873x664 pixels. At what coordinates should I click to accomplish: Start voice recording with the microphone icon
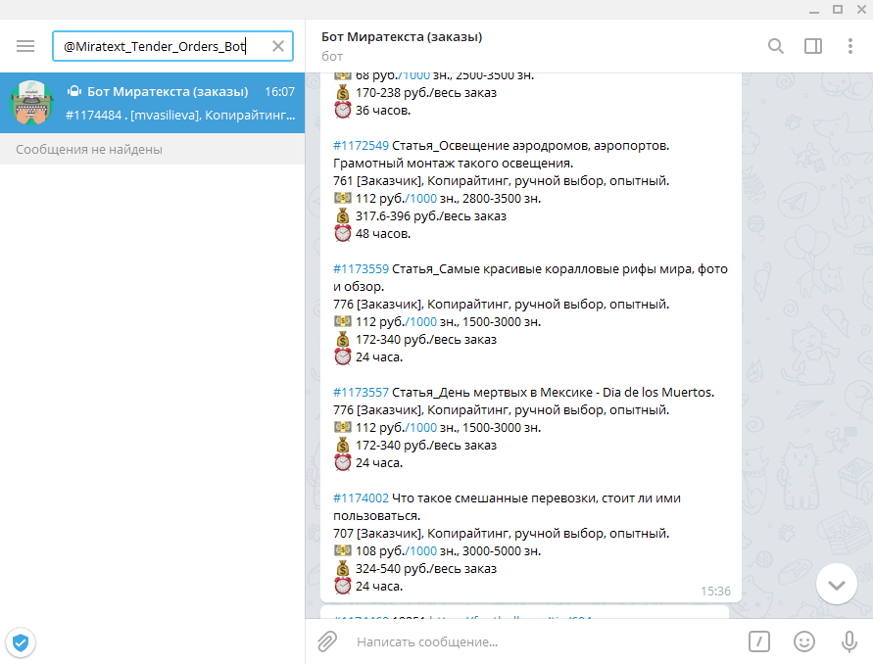click(849, 641)
